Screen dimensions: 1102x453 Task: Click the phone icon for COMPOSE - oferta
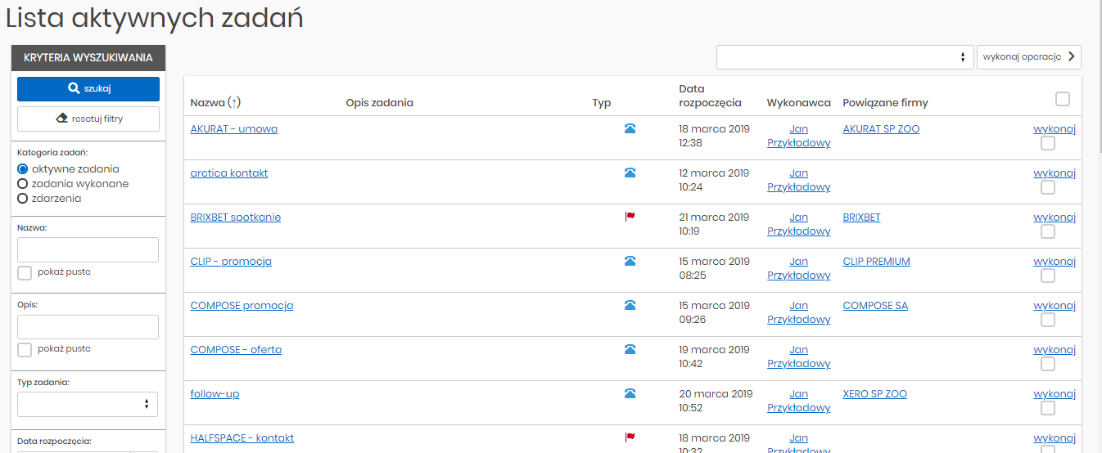click(x=630, y=349)
